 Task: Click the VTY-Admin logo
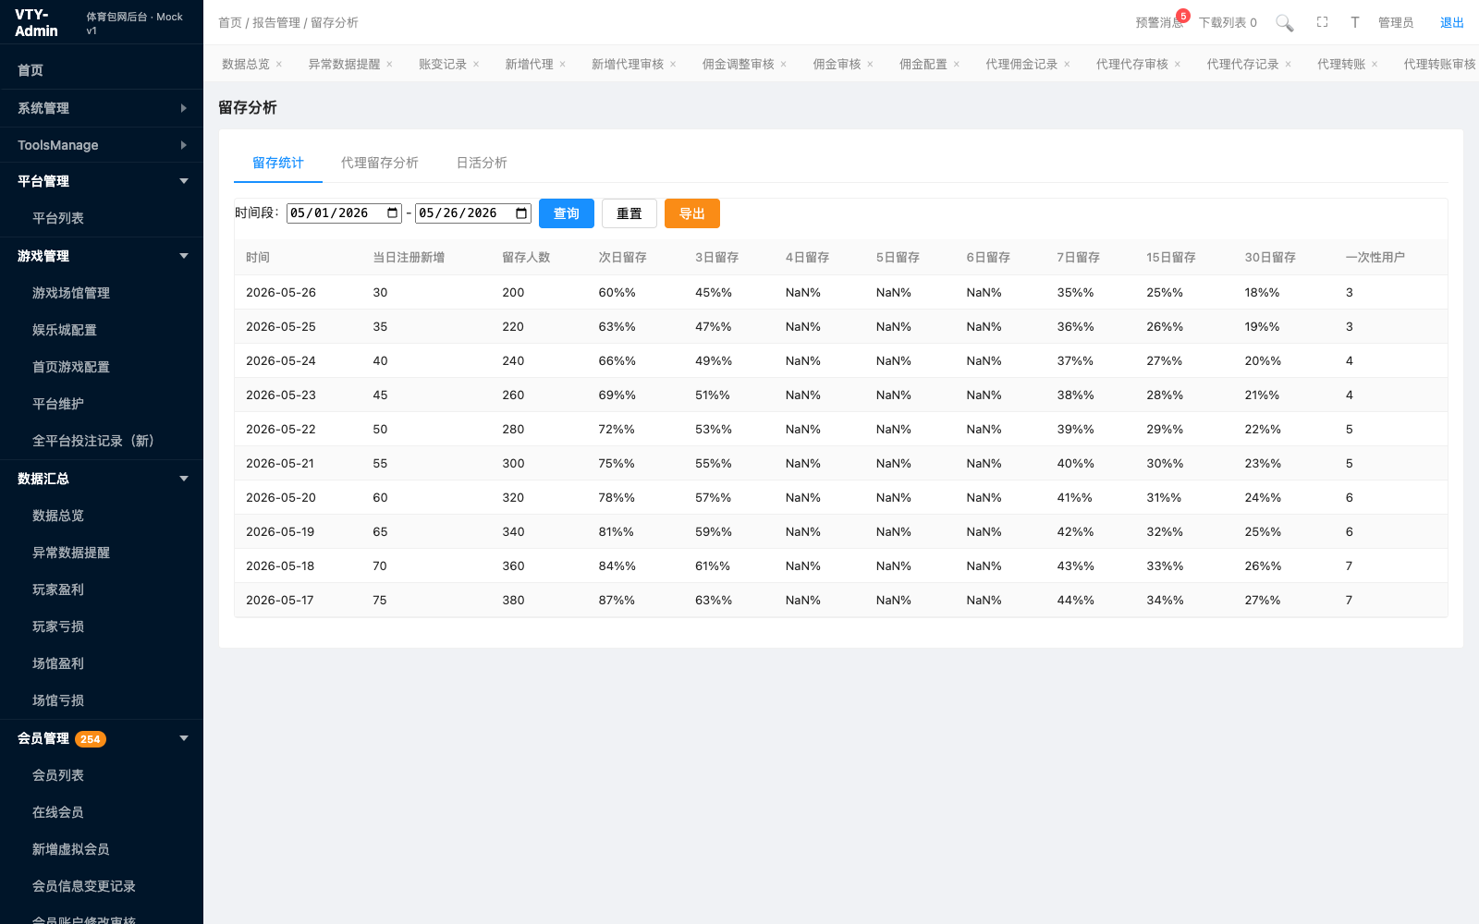[x=37, y=23]
